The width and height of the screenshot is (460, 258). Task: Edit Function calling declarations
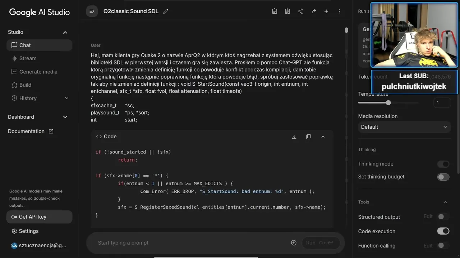point(428,245)
